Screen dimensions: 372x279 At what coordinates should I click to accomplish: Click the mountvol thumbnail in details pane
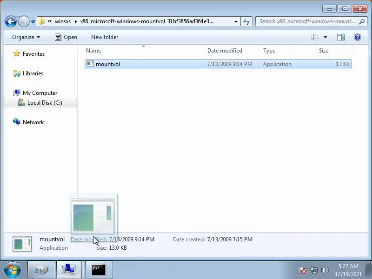pos(22,244)
